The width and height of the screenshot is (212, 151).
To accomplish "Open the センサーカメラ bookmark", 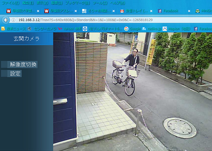I will point(42,29).
